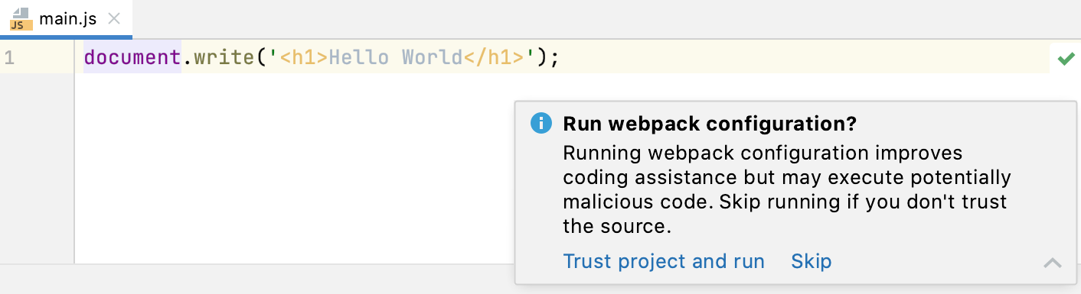Click the closing </h1> tag in string

pyautogui.click(x=493, y=58)
